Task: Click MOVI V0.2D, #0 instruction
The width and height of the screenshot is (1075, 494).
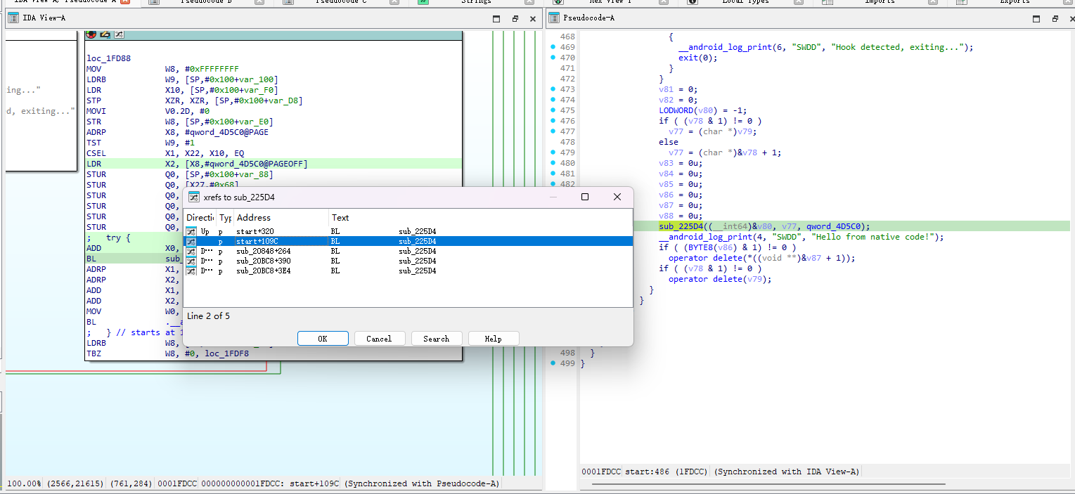Action: point(148,111)
